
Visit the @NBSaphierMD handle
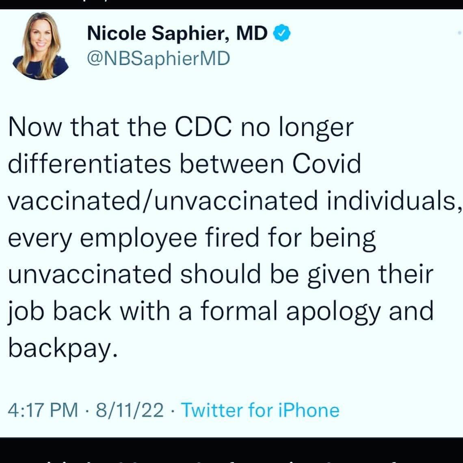[x=158, y=58]
